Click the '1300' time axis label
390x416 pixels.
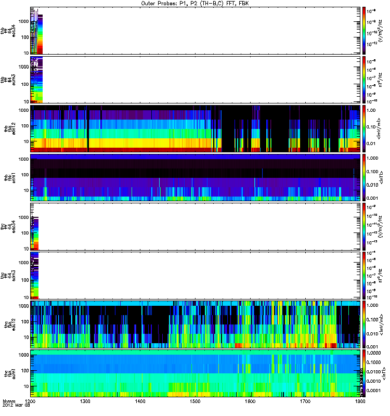[85, 401]
